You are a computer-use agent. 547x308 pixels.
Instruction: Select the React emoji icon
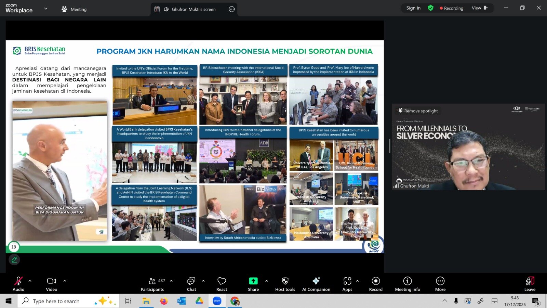[222, 281]
